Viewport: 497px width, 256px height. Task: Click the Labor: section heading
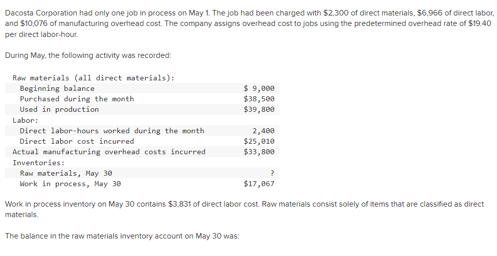[25, 120]
